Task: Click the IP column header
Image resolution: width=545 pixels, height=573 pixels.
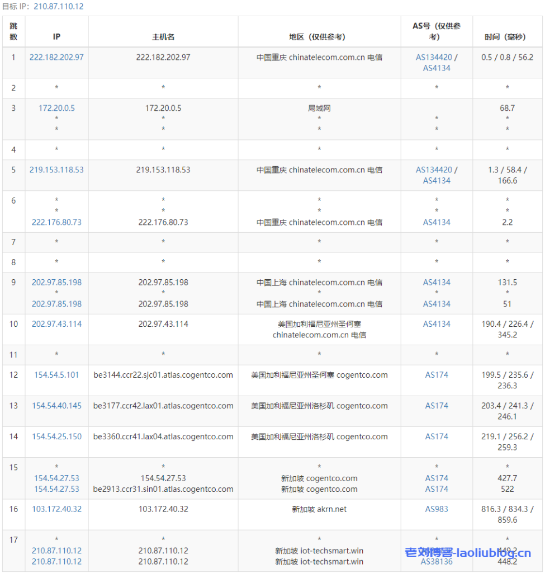Action: (56, 36)
